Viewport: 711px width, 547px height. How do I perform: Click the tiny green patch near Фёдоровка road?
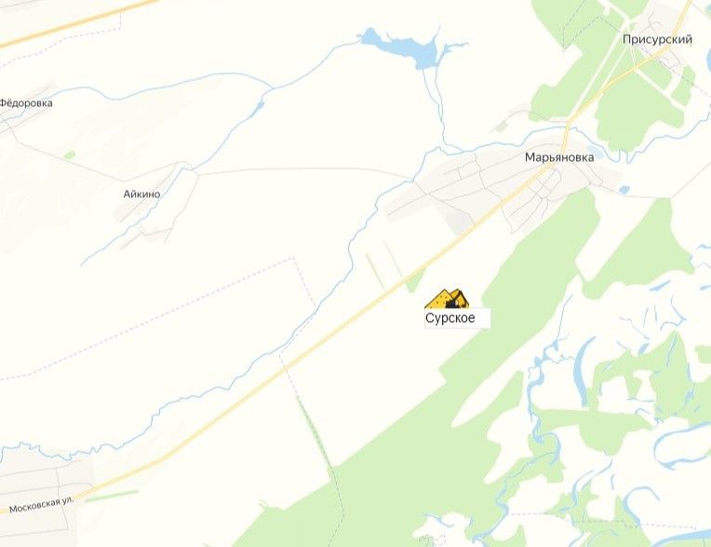[x=70, y=155]
